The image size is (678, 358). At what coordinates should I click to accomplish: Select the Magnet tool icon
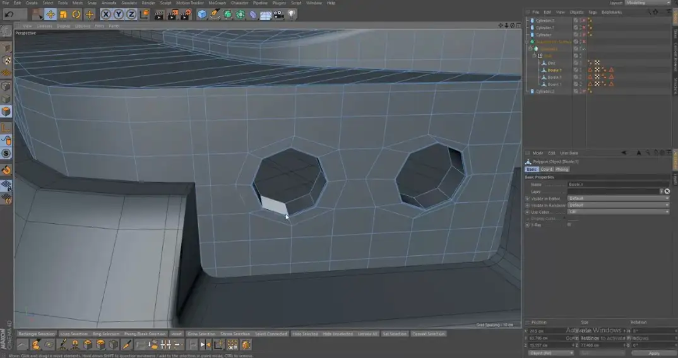pos(74,345)
